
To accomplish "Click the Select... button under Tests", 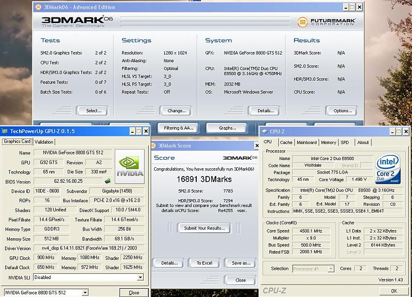I will (x=92, y=111).
